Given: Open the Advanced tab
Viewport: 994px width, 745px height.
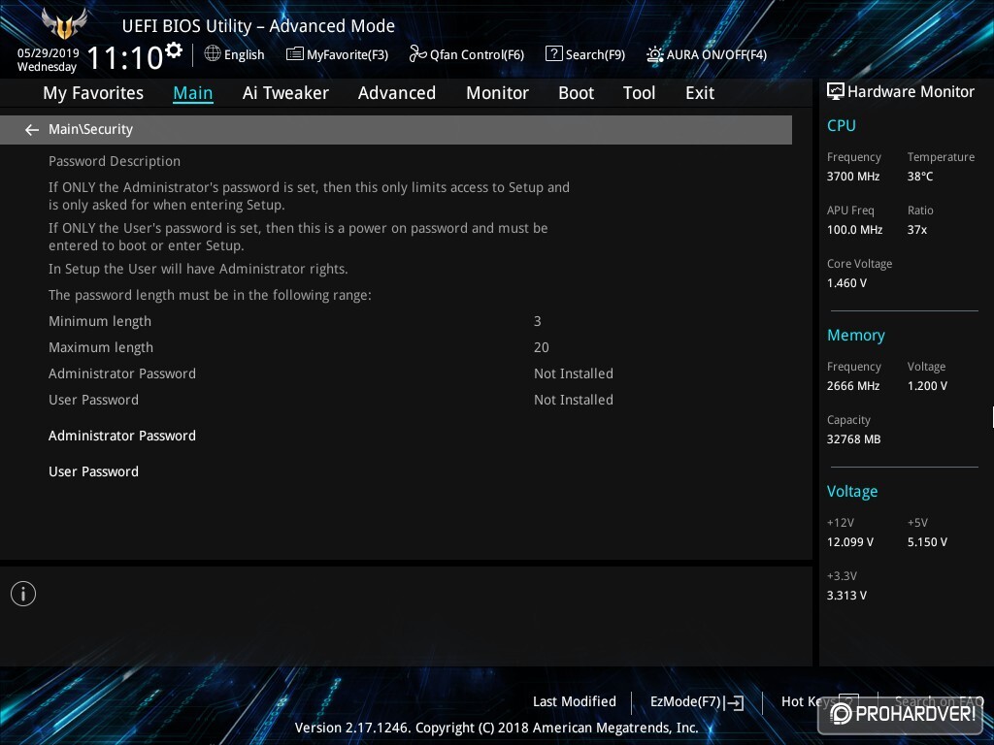Looking at the screenshot, I should point(397,93).
